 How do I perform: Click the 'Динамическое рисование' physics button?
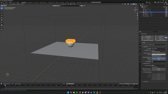point(148,40)
